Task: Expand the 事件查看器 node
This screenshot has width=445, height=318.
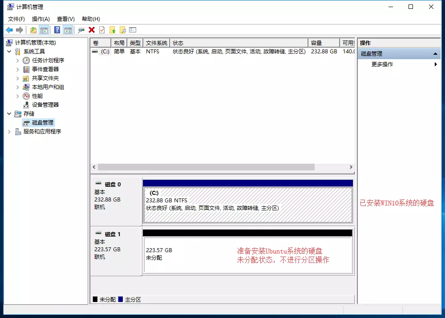Action: coord(18,69)
